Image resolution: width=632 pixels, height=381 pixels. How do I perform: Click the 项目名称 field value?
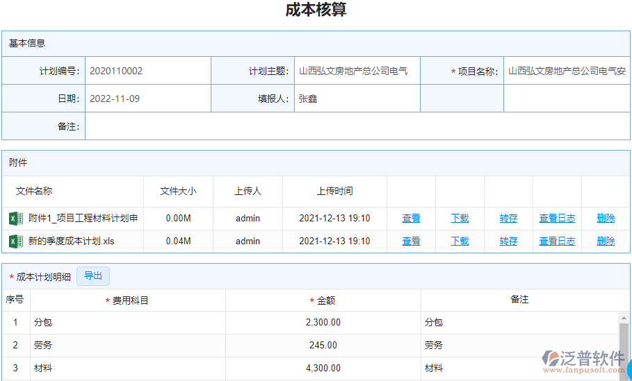[x=567, y=71]
